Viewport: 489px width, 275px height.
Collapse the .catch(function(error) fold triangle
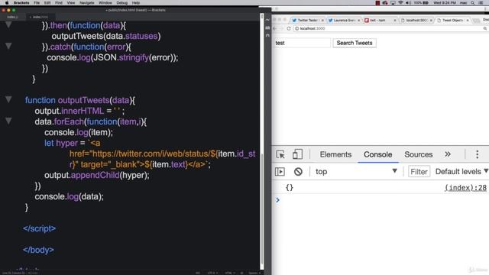[8, 46]
